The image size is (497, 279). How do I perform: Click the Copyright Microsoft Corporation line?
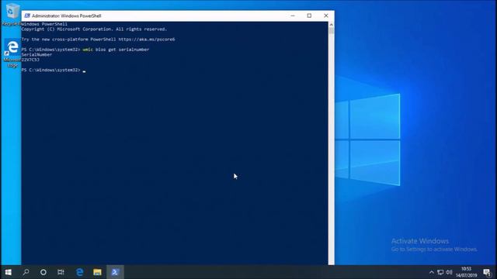click(94, 29)
